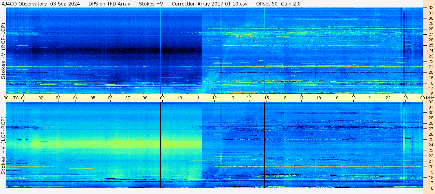The width and height of the screenshot is (435, 194).
Task: Click the 22 MHz label of upper Stokes -V panel
Action: pos(430,61)
